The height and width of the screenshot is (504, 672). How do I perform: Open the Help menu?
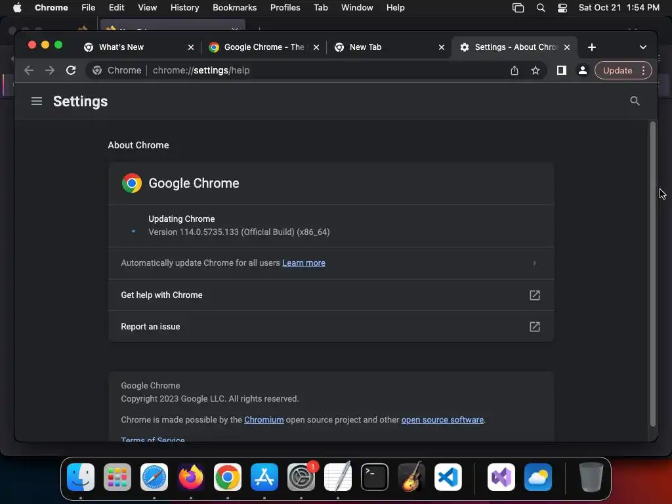pyautogui.click(x=395, y=8)
